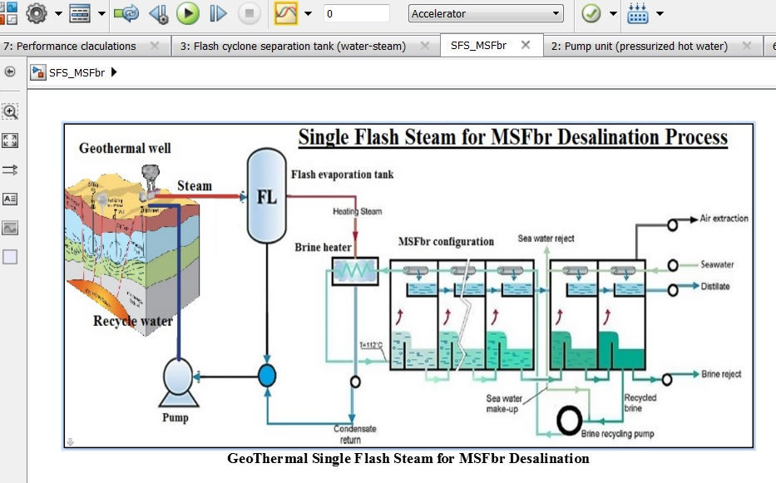
Task: Toggle Sample Time display arrows icon
Action: (x=10, y=170)
